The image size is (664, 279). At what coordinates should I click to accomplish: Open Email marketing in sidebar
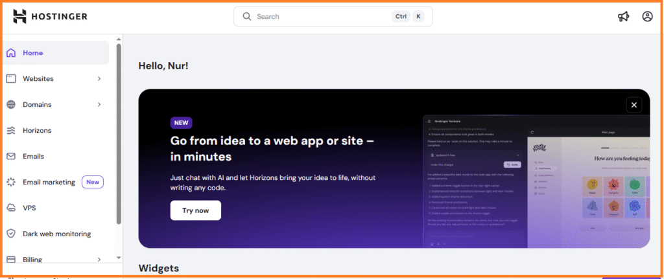coord(49,183)
